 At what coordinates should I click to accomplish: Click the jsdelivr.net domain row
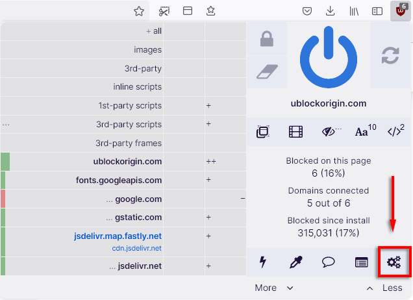pyautogui.click(x=82, y=266)
